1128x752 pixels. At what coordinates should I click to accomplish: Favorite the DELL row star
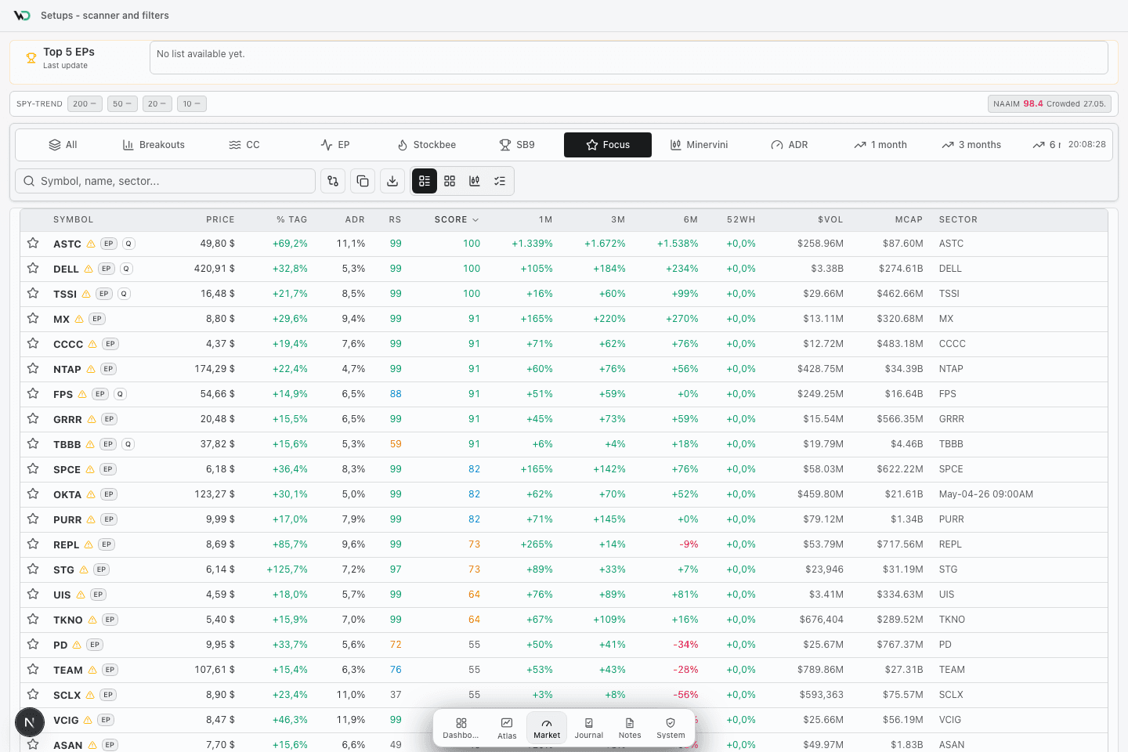[x=33, y=269]
